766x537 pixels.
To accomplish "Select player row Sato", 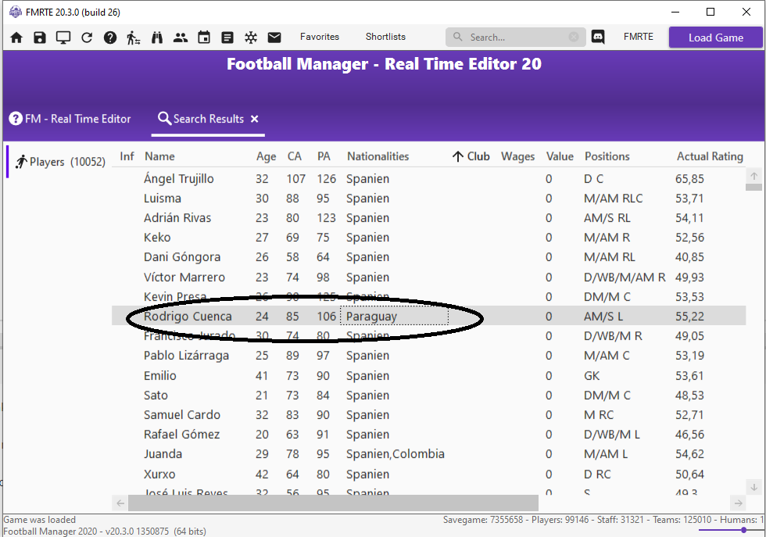I will click(x=429, y=396).
